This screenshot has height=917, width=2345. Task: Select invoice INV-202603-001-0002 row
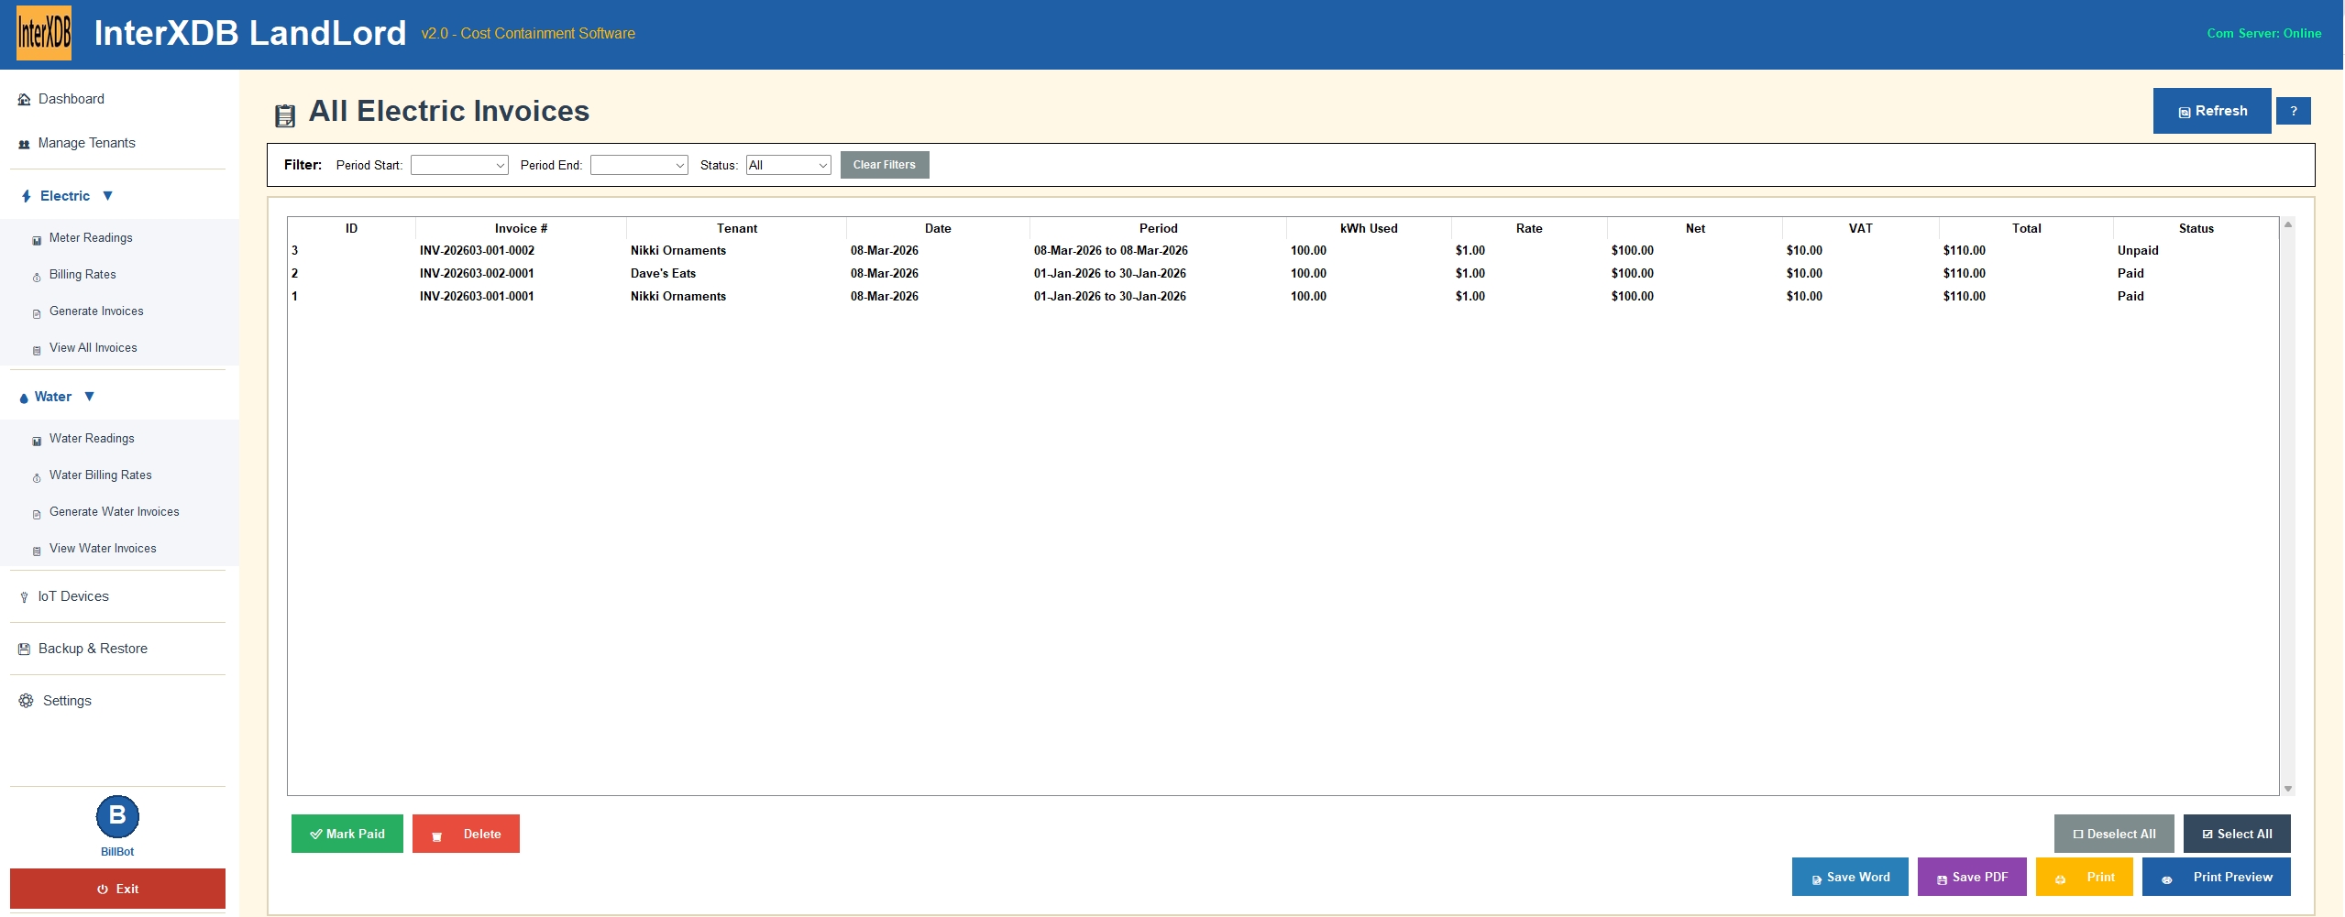pyautogui.click(x=1283, y=250)
